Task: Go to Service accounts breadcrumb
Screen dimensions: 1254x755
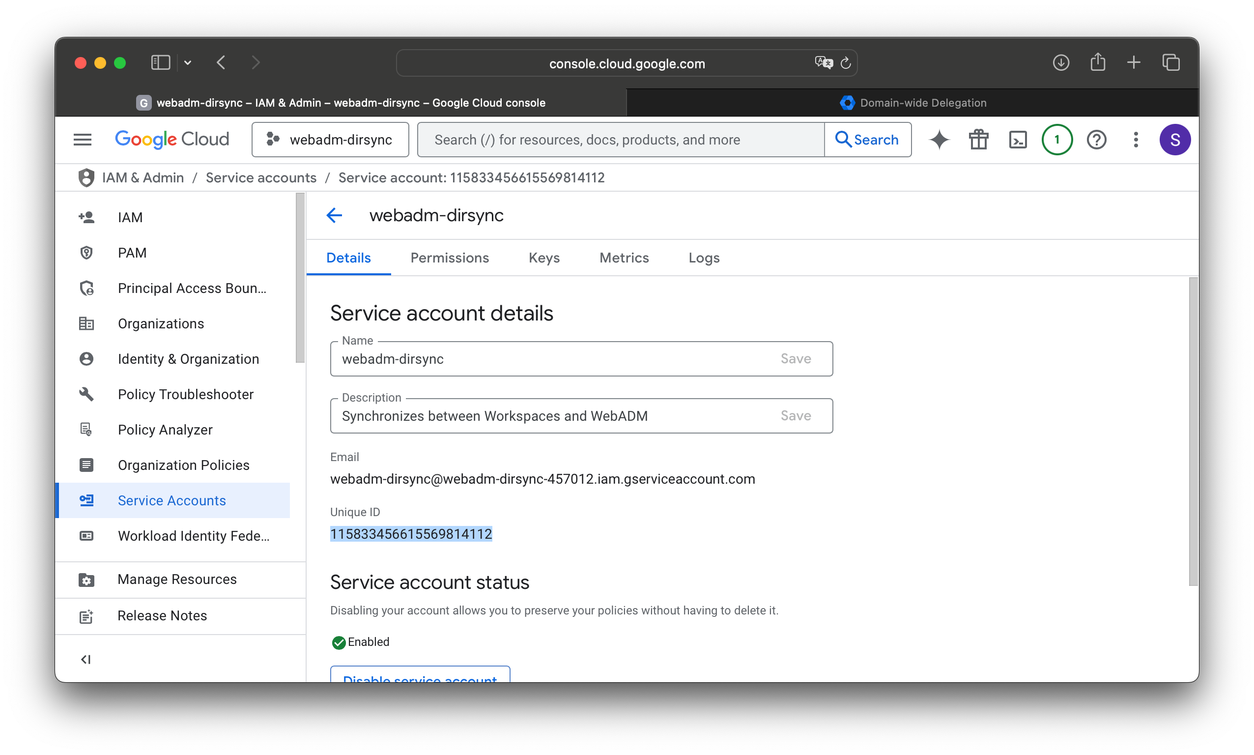Action: (x=261, y=177)
